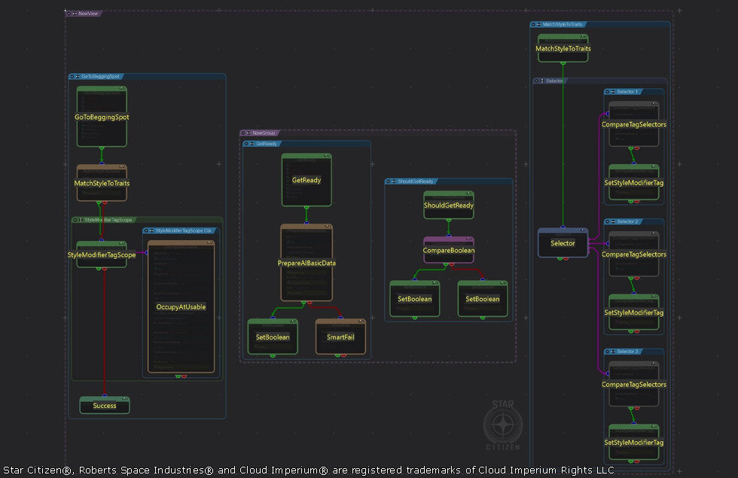Select the SmartFail node

[340, 337]
